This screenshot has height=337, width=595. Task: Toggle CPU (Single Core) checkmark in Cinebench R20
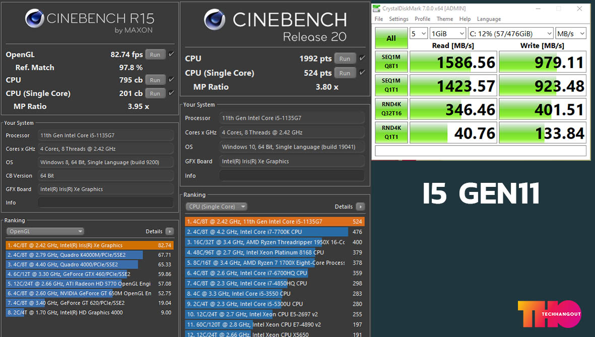(362, 73)
